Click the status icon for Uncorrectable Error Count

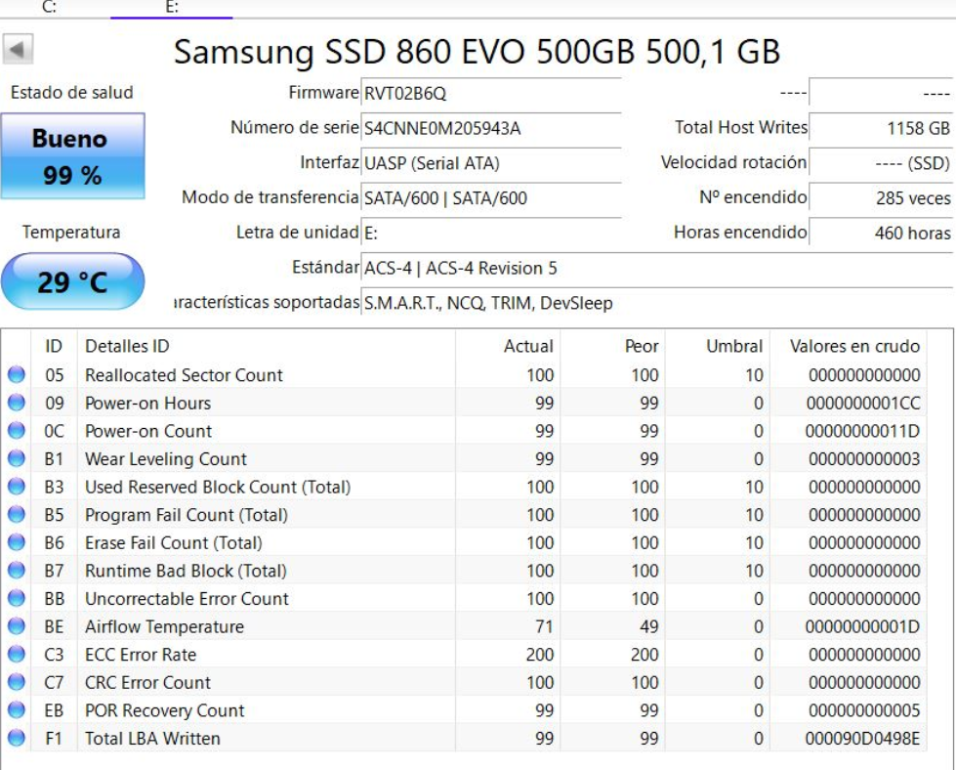click(x=17, y=599)
